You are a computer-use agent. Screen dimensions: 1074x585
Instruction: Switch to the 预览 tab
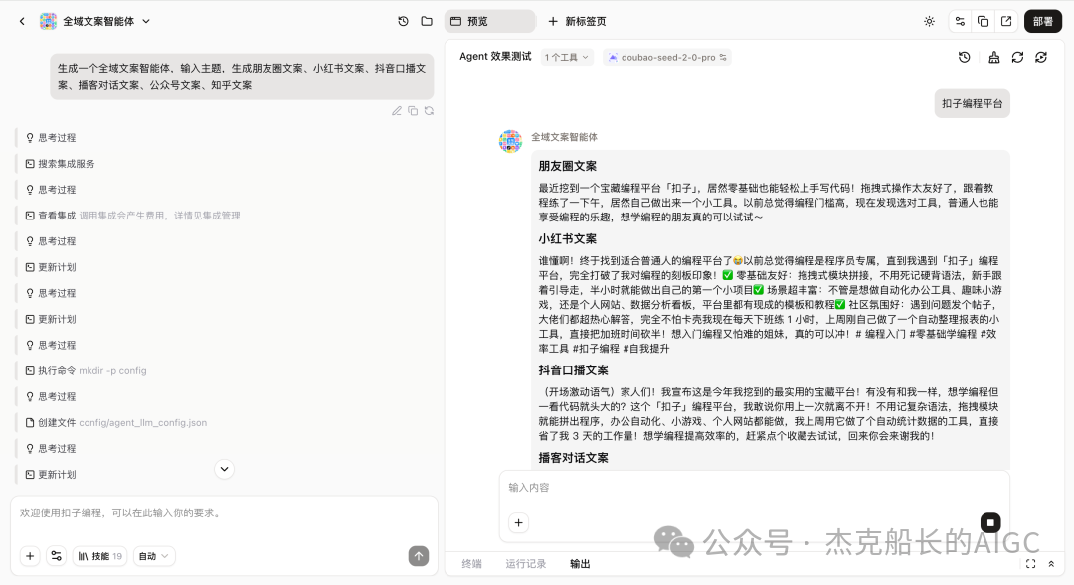[x=489, y=21]
